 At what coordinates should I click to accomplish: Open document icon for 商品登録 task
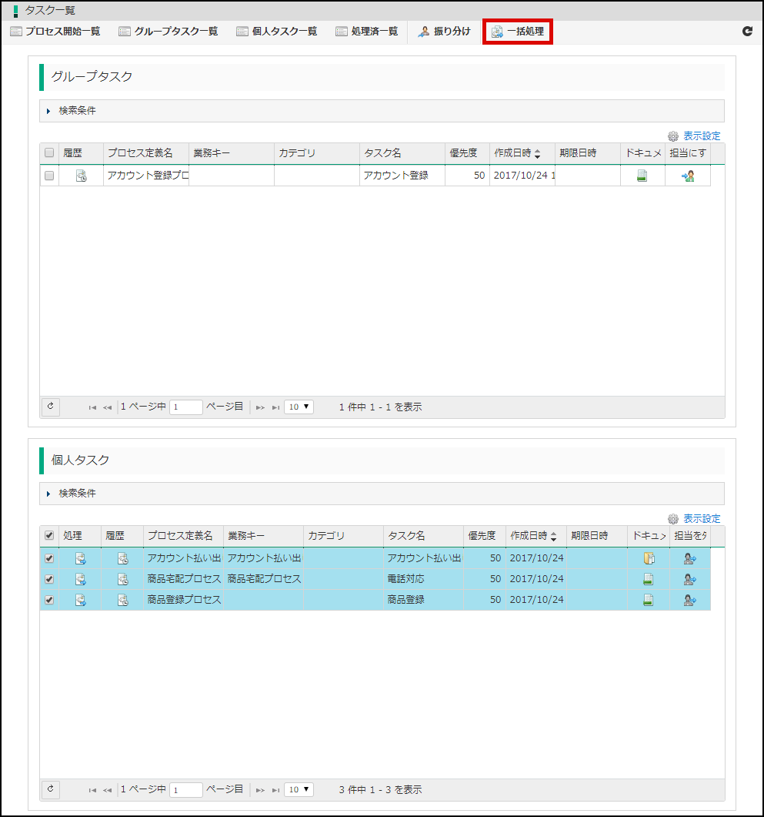click(x=649, y=600)
